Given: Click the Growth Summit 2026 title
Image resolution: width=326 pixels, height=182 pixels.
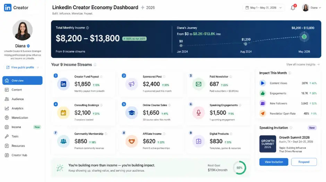Looking at the screenshot, I should [x=294, y=137].
